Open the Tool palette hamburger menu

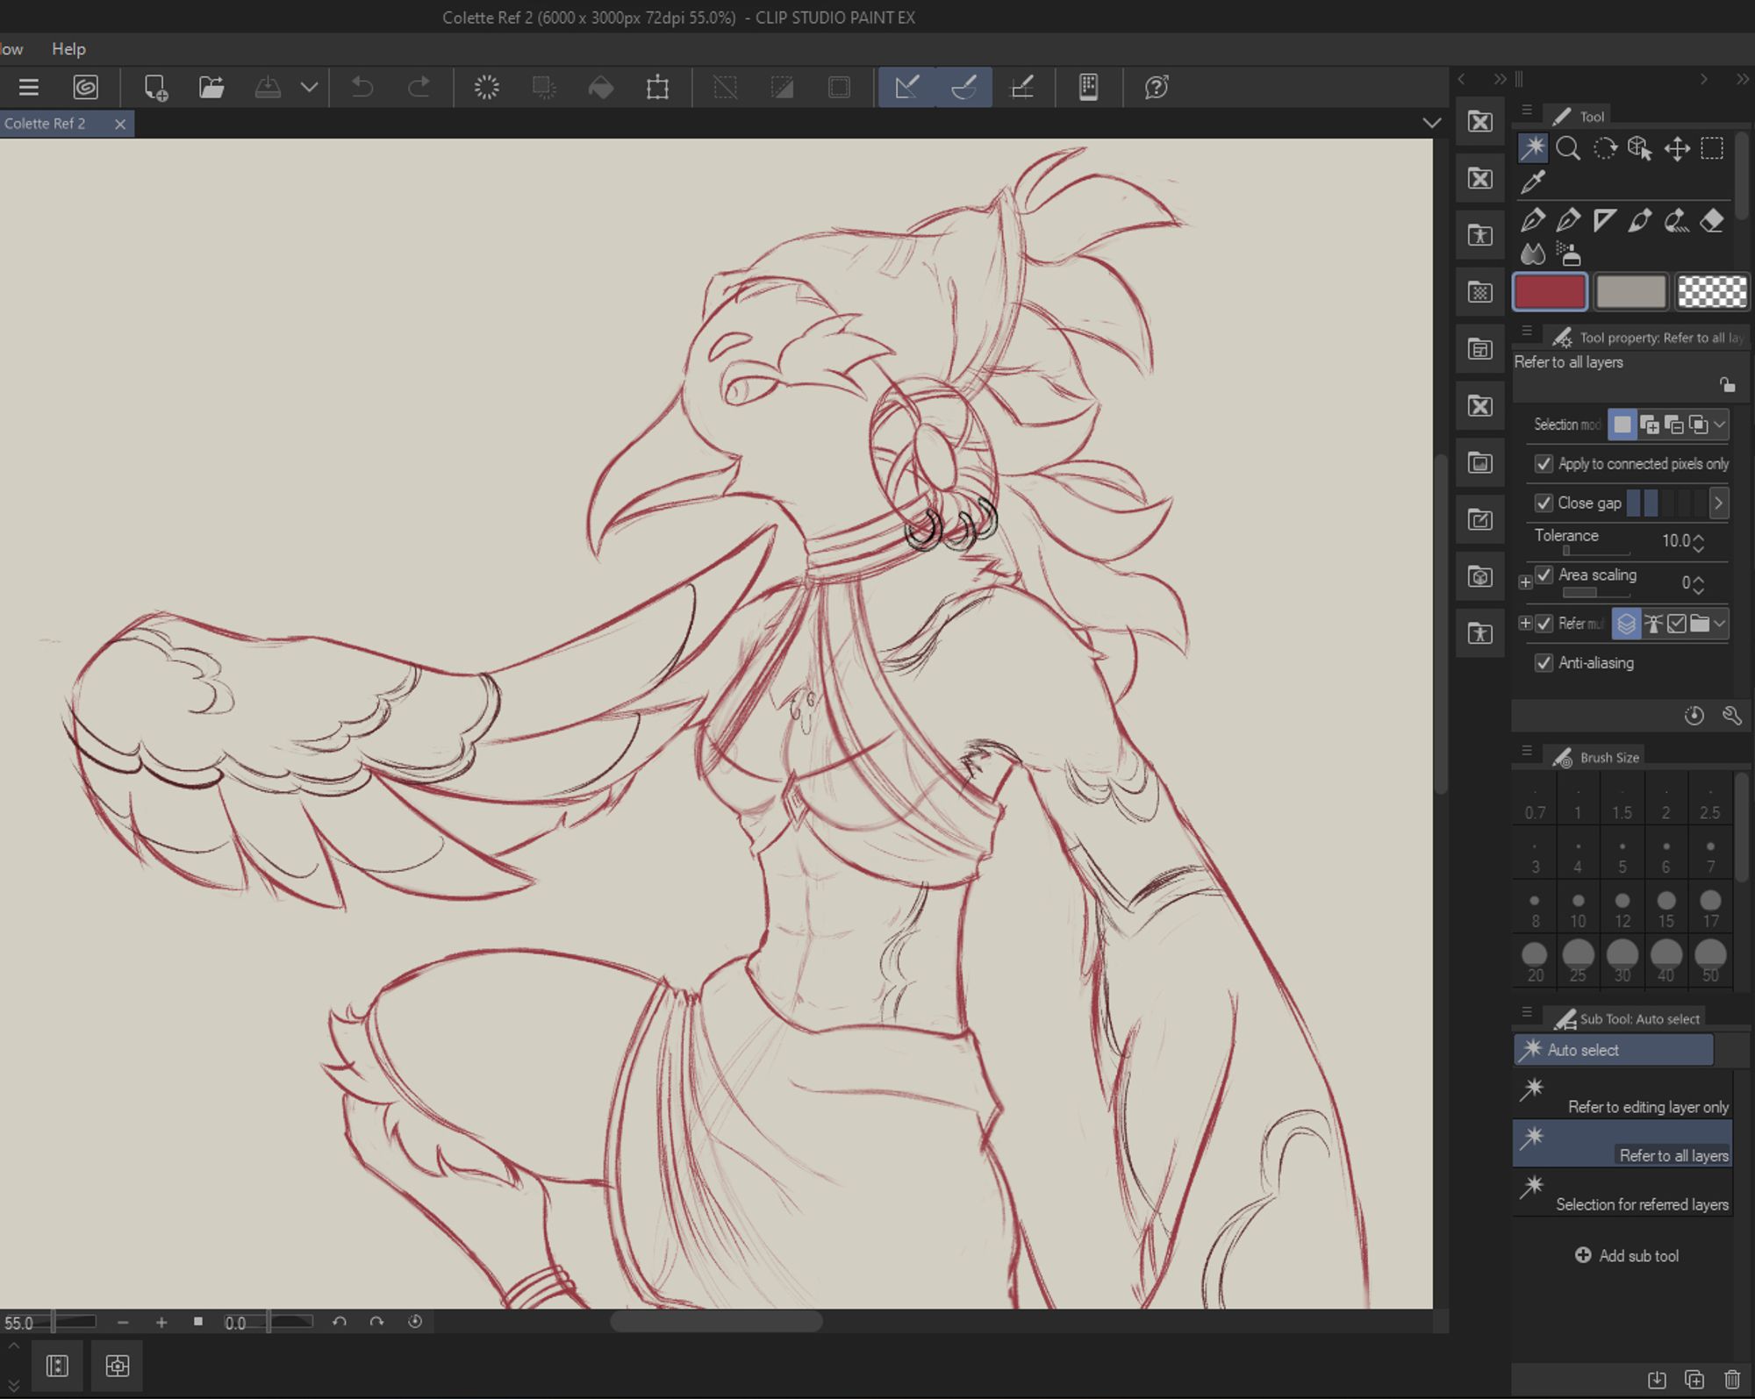click(1527, 111)
